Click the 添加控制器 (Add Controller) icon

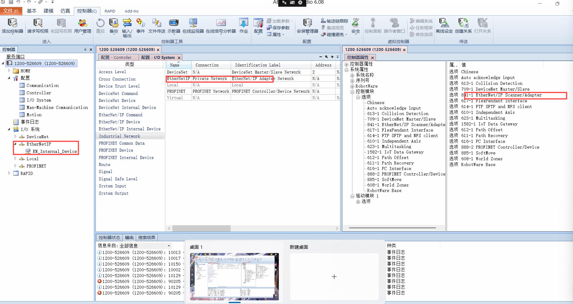(12, 24)
